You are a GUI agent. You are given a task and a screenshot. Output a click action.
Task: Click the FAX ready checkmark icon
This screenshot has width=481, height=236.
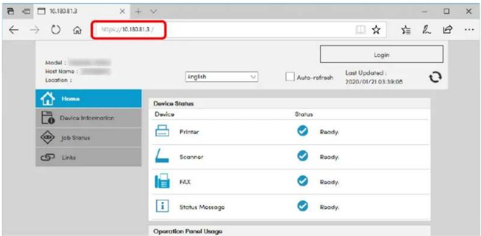click(x=302, y=182)
